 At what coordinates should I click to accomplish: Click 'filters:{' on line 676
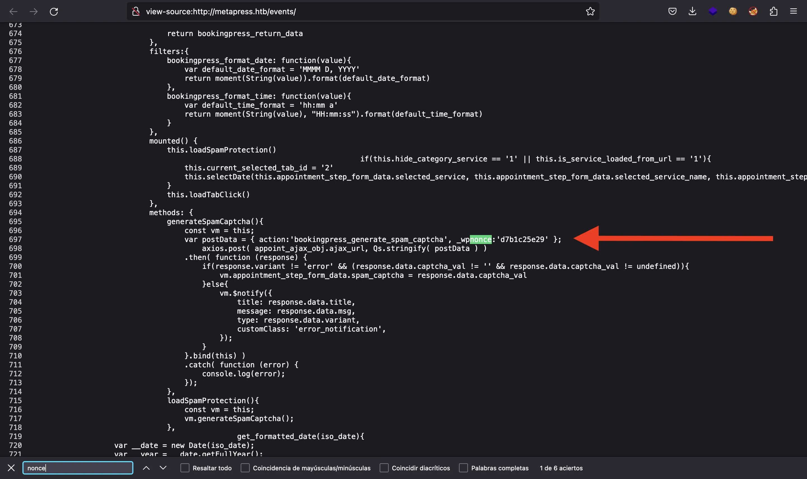pyautogui.click(x=169, y=51)
